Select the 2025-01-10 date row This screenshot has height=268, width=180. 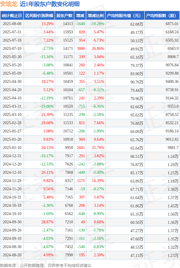pos(90,148)
